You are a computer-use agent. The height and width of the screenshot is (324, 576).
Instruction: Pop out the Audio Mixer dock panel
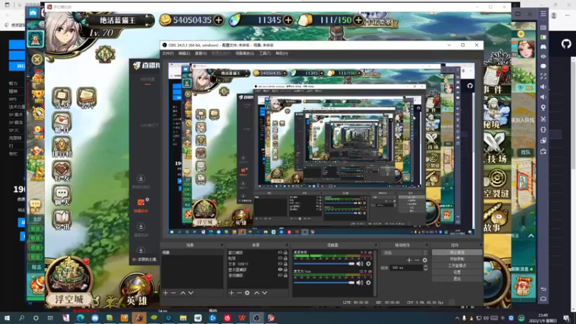click(375, 245)
